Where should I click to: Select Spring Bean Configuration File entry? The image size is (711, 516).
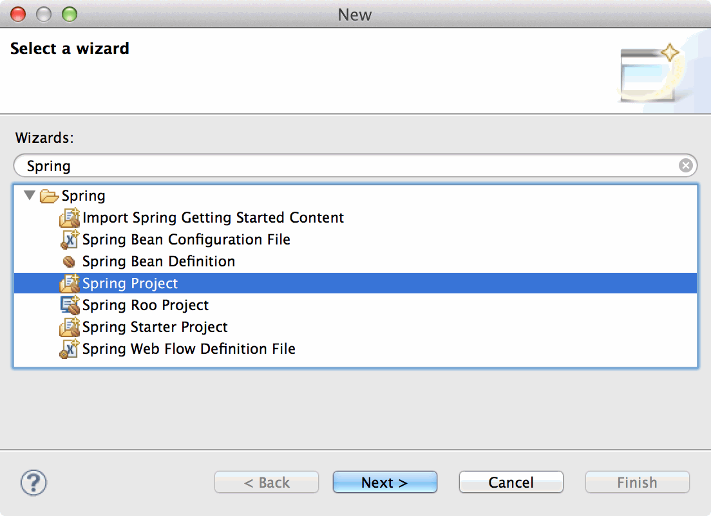click(186, 240)
